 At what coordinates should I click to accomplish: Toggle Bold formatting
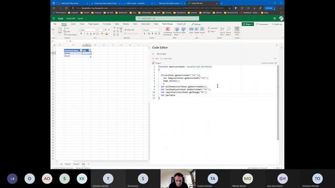pyautogui.click(x=81, y=33)
